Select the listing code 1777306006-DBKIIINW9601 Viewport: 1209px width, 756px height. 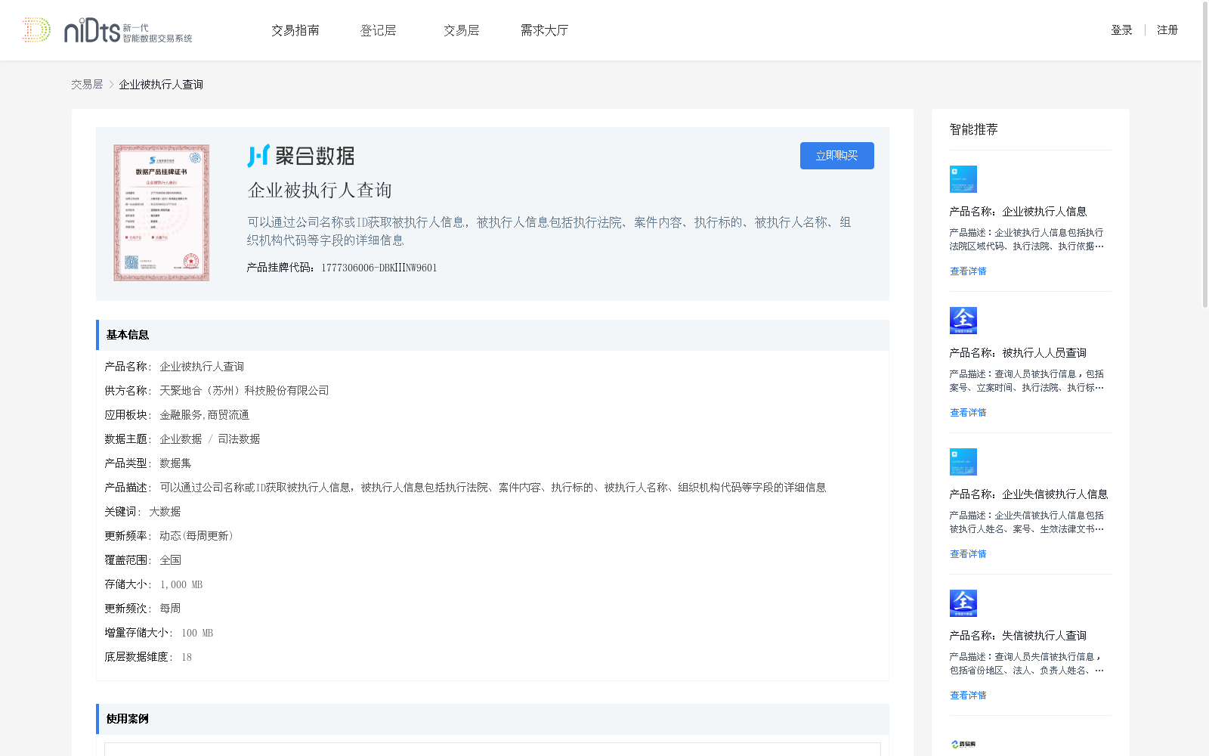(x=379, y=268)
